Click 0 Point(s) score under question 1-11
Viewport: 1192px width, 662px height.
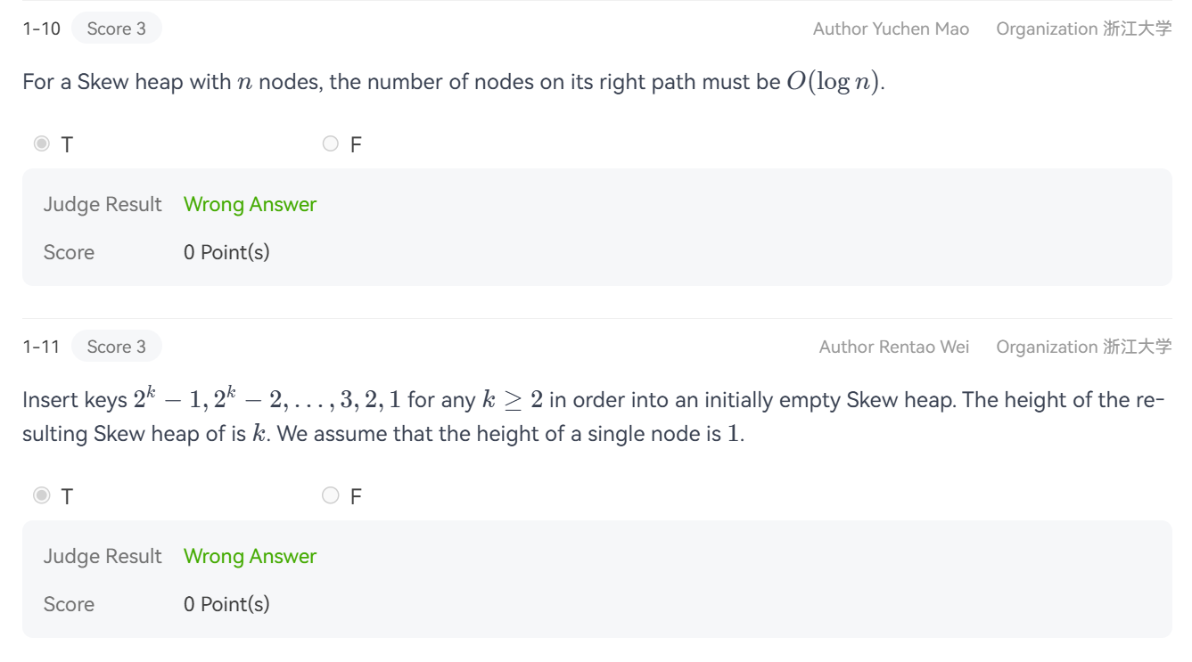(226, 604)
